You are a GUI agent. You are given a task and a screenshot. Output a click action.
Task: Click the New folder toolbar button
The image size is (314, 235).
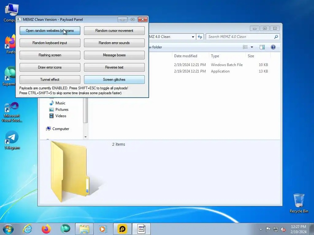click(155, 47)
